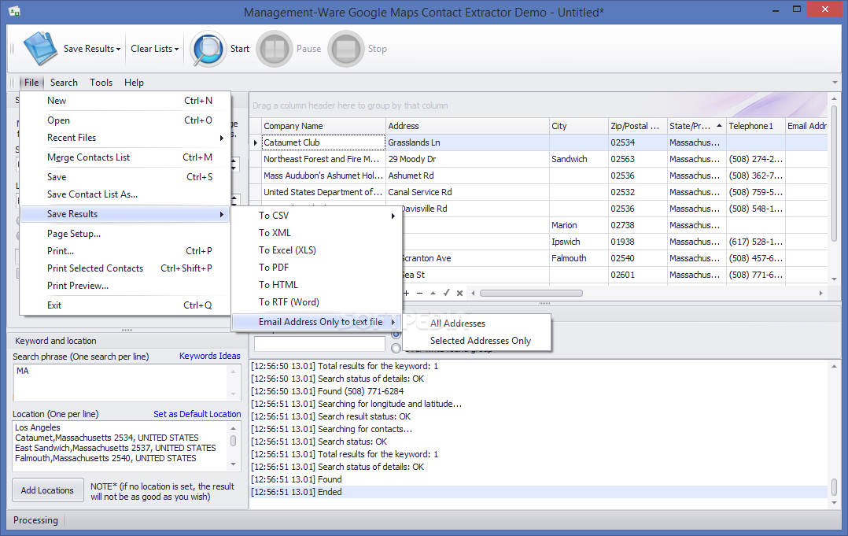Expand the Recent Files submenu arrow
Screen dimensions: 848x536
(222, 138)
